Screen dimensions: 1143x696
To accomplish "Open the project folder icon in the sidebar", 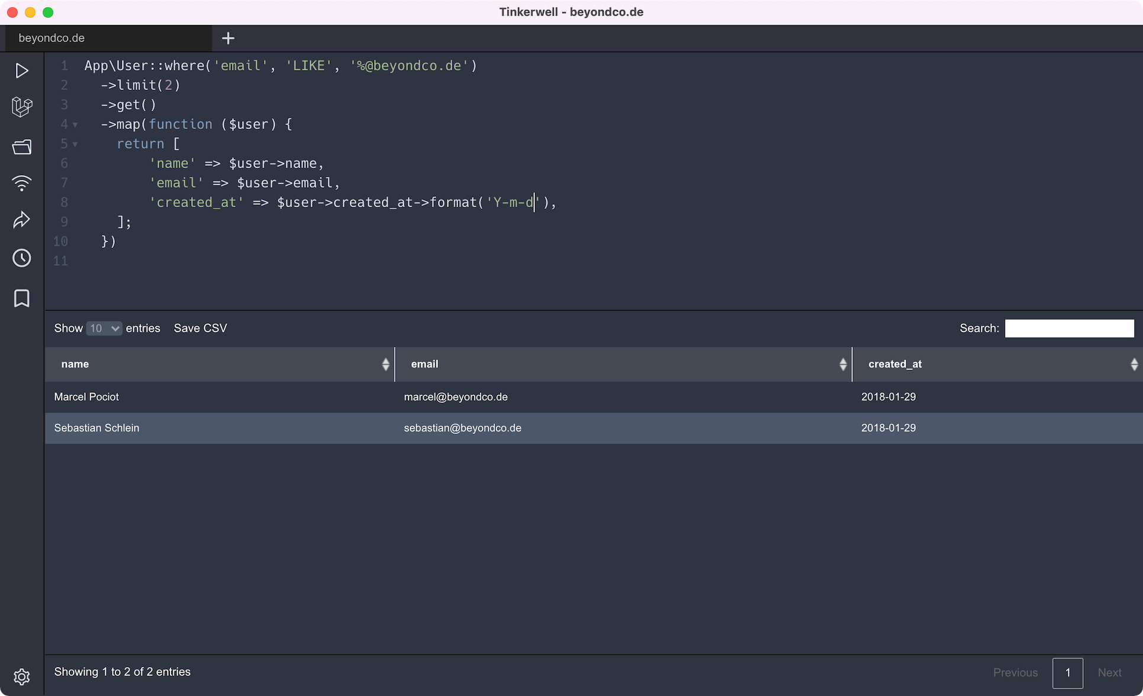I will [22, 147].
